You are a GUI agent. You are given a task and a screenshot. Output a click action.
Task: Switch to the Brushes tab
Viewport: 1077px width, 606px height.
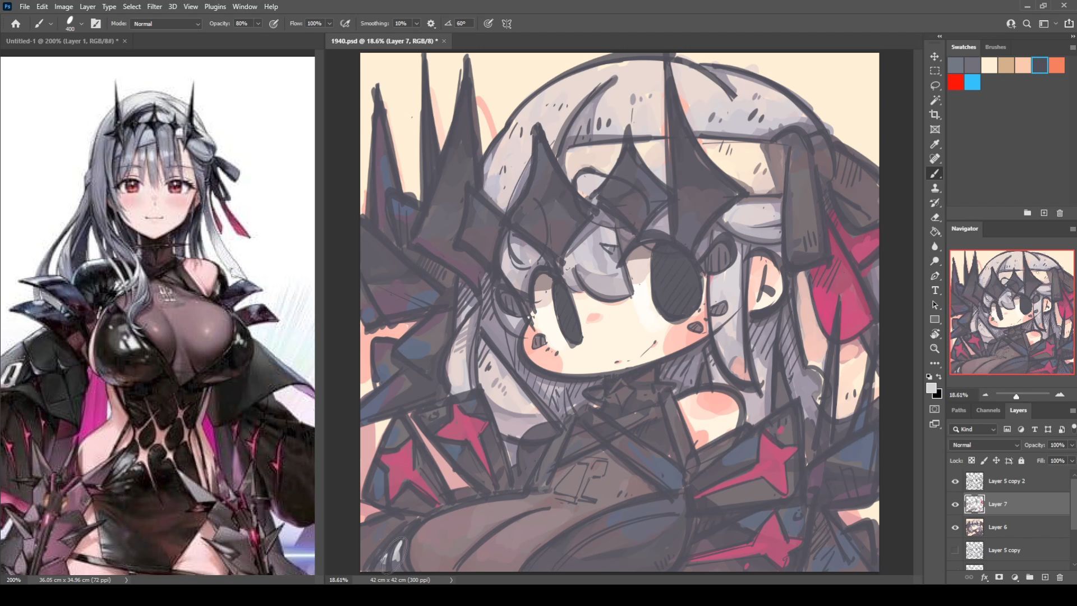point(995,47)
